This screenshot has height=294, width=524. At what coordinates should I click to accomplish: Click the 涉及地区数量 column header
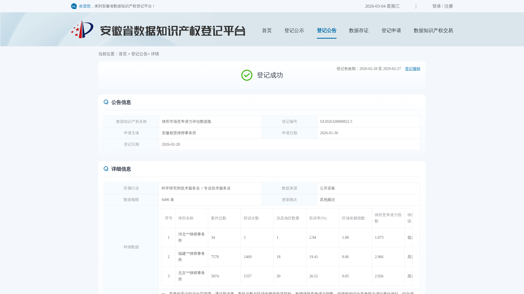pyautogui.click(x=290, y=218)
